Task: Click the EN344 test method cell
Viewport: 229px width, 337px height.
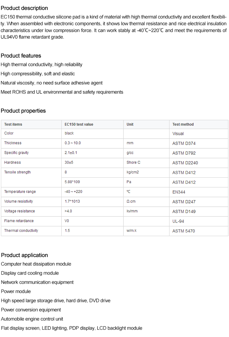Action: click(x=179, y=192)
